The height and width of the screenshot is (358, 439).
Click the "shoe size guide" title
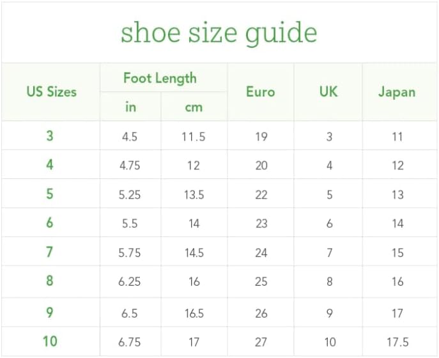point(219,32)
